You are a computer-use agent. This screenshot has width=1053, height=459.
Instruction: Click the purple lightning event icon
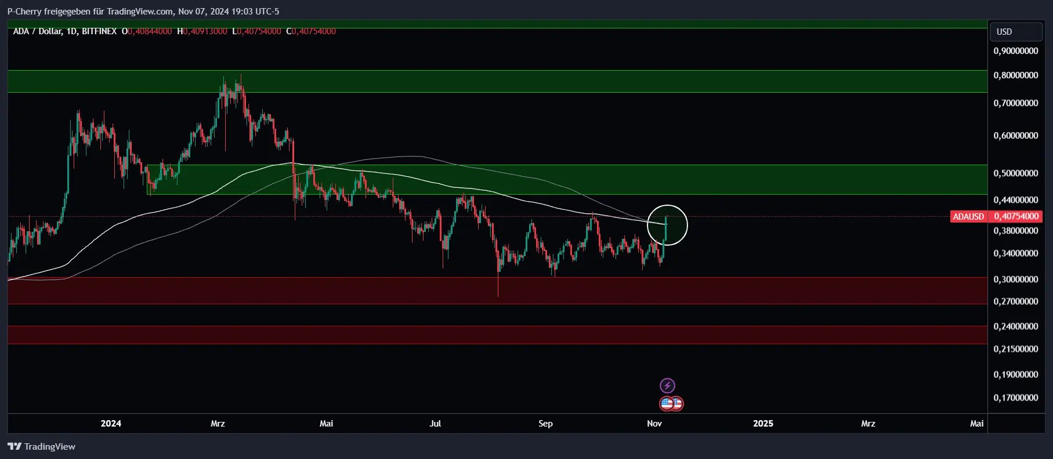point(667,385)
